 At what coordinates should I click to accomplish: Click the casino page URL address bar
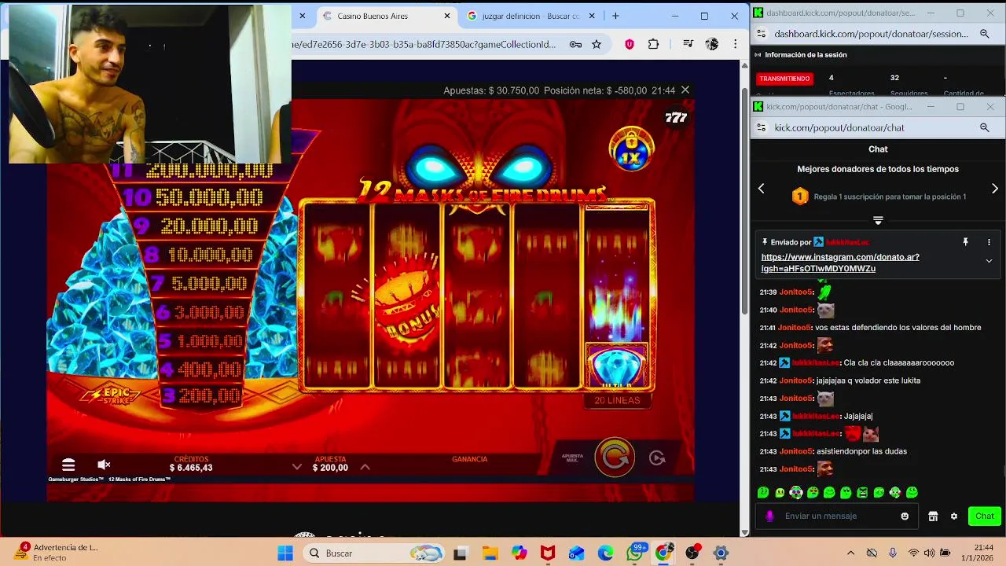pyautogui.click(x=424, y=44)
